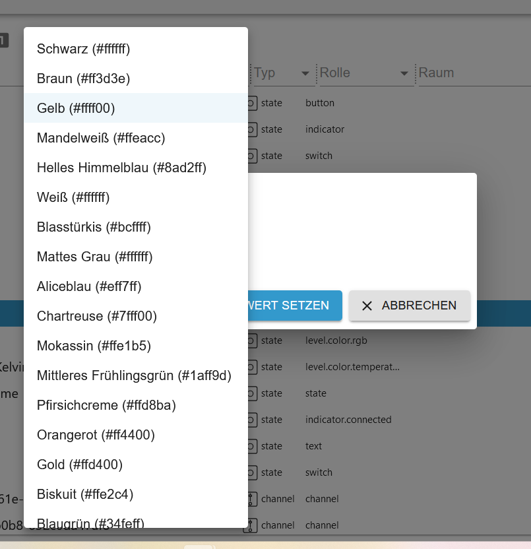Choose Braun (#ff3d3e) from the list
Screen dimensions: 531x549
tap(84, 79)
